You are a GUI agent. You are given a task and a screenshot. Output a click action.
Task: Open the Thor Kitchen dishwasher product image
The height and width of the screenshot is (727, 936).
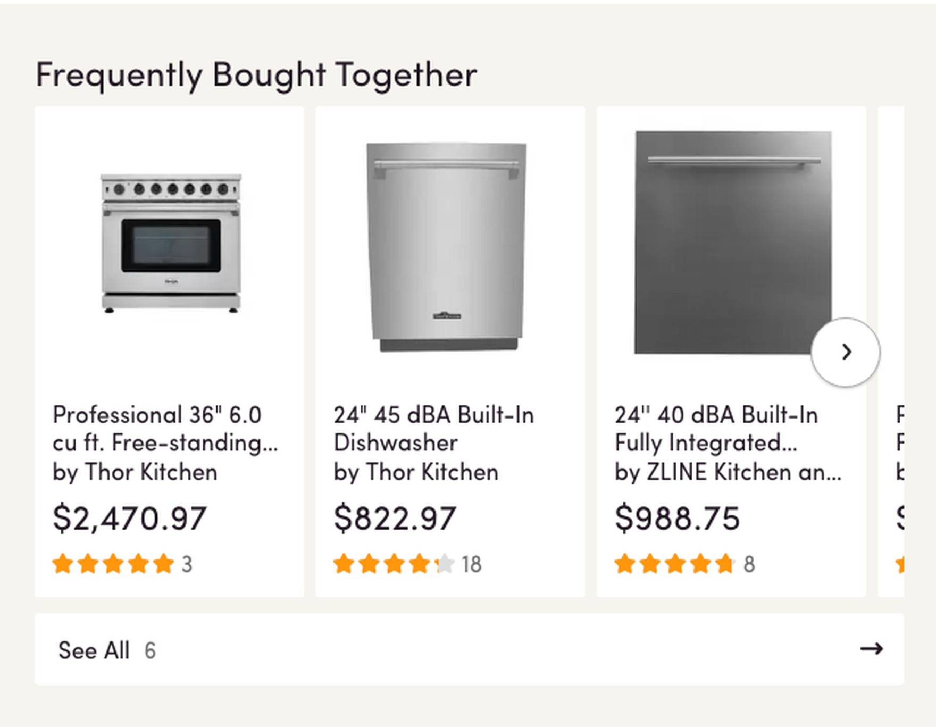(x=447, y=247)
